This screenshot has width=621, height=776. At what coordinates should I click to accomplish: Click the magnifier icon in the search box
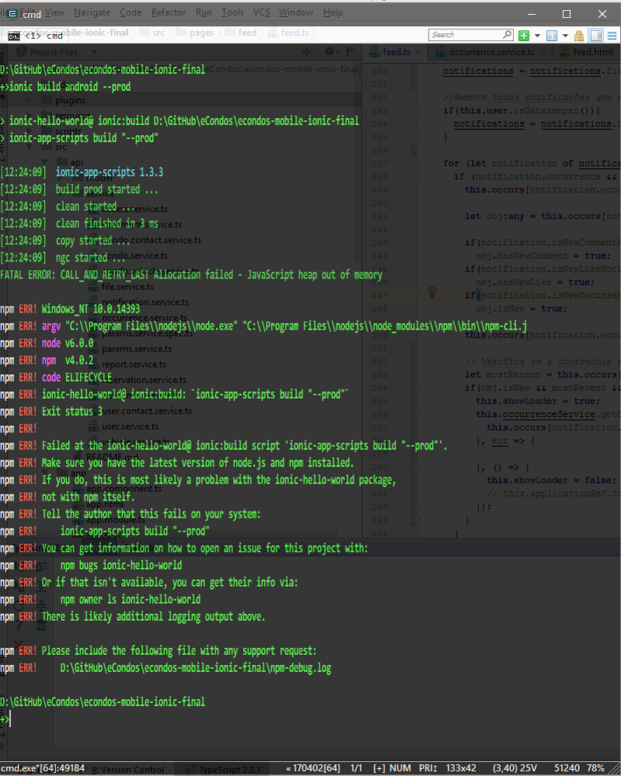[x=507, y=35]
